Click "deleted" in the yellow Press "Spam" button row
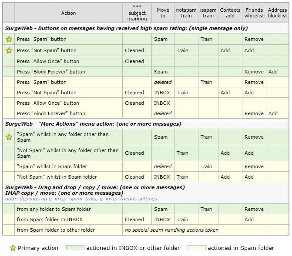 pos(163,82)
